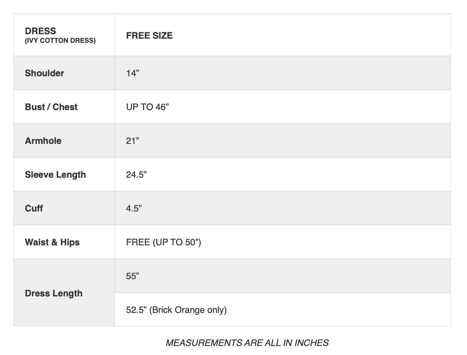
Task: Click the Shoulder row label
Action: 44,73
